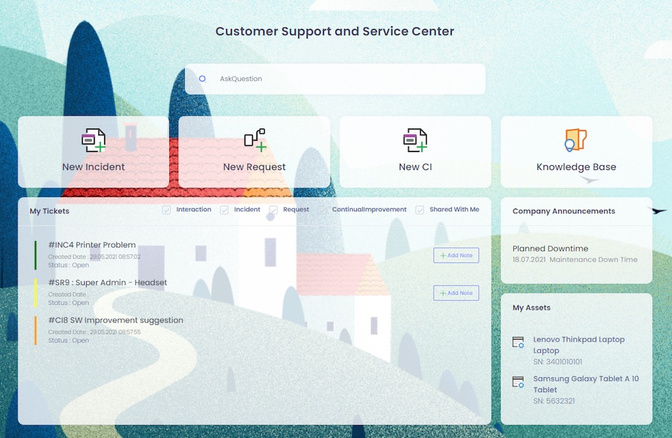672x438 pixels.
Task: Click the Knowledge Base book icon
Action: [x=576, y=139]
